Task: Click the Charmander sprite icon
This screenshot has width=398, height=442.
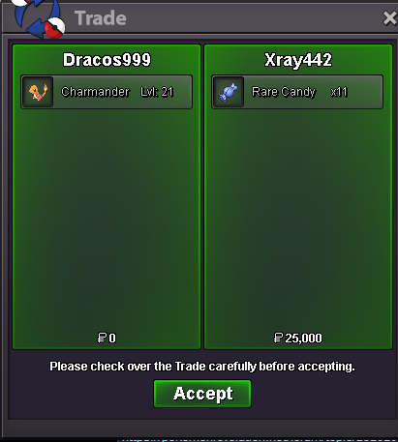Action: pyautogui.click(x=38, y=92)
